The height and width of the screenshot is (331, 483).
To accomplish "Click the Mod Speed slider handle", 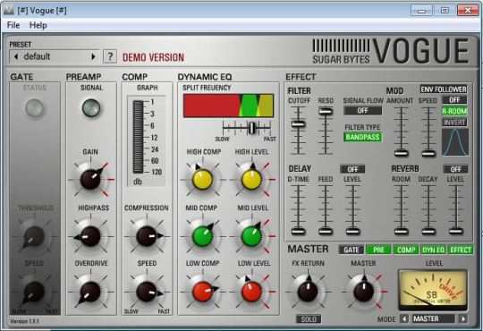I will [x=428, y=153].
